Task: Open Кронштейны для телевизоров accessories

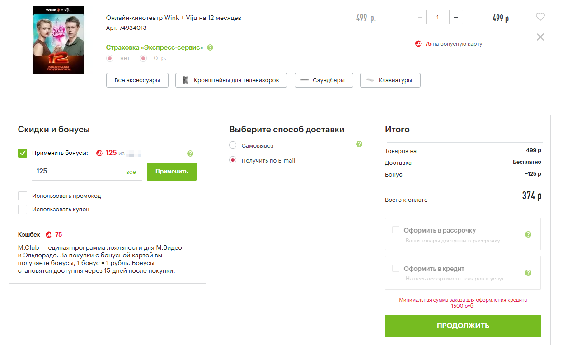Action: tap(231, 80)
